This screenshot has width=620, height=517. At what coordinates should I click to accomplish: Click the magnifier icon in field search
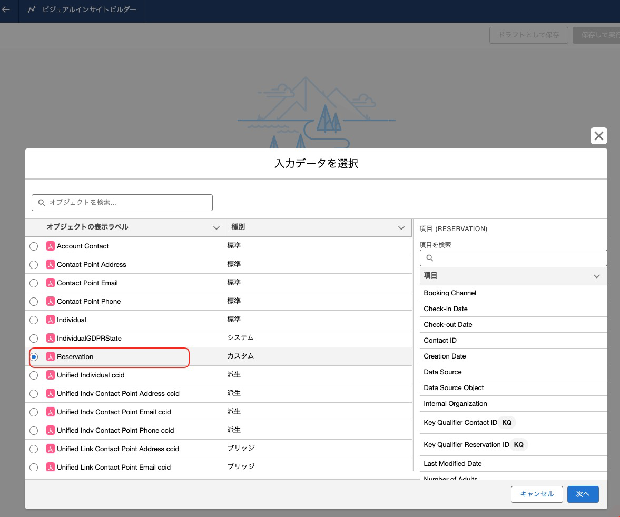[x=430, y=258]
